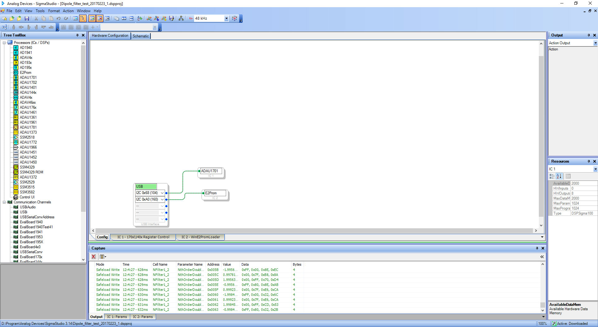Image resolution: width=598 pixels, height=327 pixels.
Task: Click the ADAU1701 IC 1 block
Action: pyautogui.click(x=211, y=173)
